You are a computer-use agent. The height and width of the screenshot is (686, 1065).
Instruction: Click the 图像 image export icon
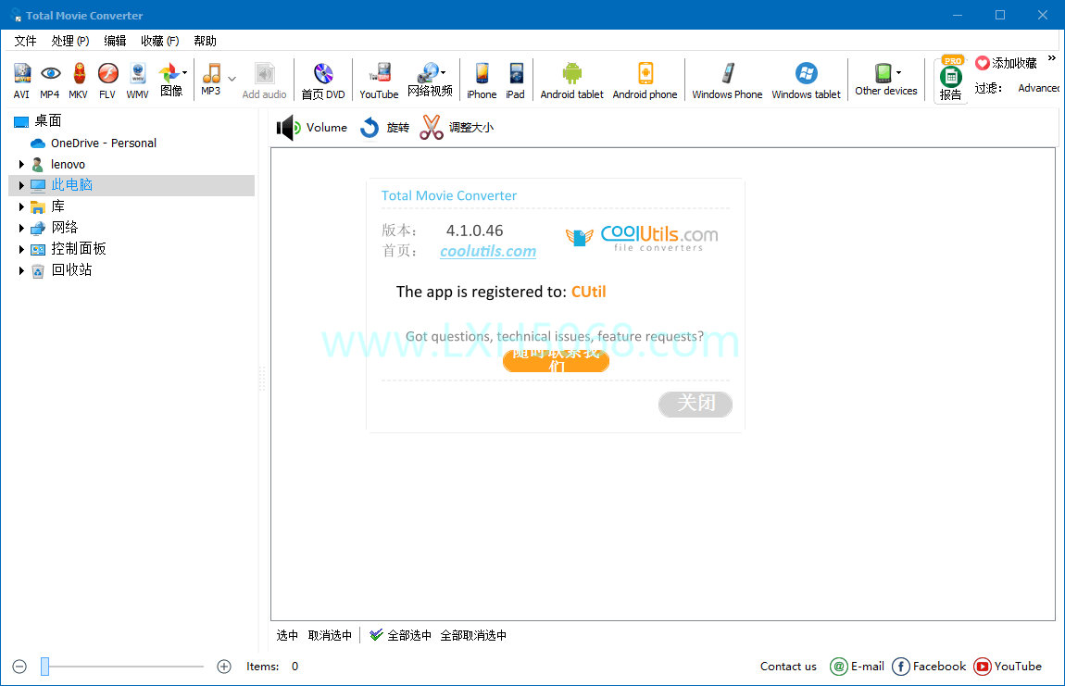(172, 81)
